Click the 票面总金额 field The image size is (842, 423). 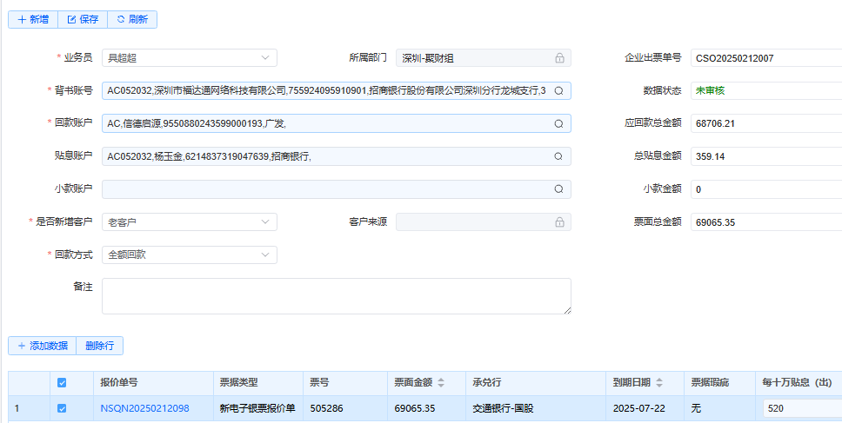click(766, 222)
